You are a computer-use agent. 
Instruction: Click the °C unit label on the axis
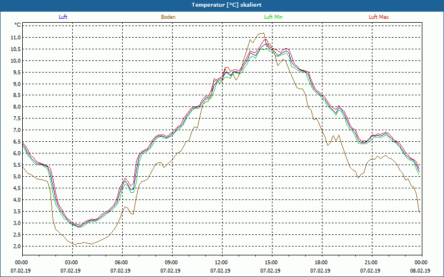(18, 25)
